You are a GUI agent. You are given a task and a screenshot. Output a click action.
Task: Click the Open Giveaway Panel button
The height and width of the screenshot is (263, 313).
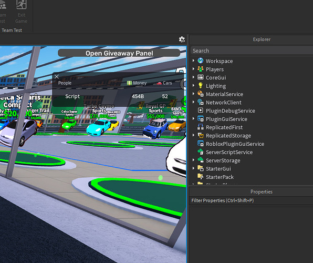coord(119,53)
